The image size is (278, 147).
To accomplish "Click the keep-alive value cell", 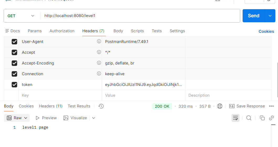I will click(143, 74).
